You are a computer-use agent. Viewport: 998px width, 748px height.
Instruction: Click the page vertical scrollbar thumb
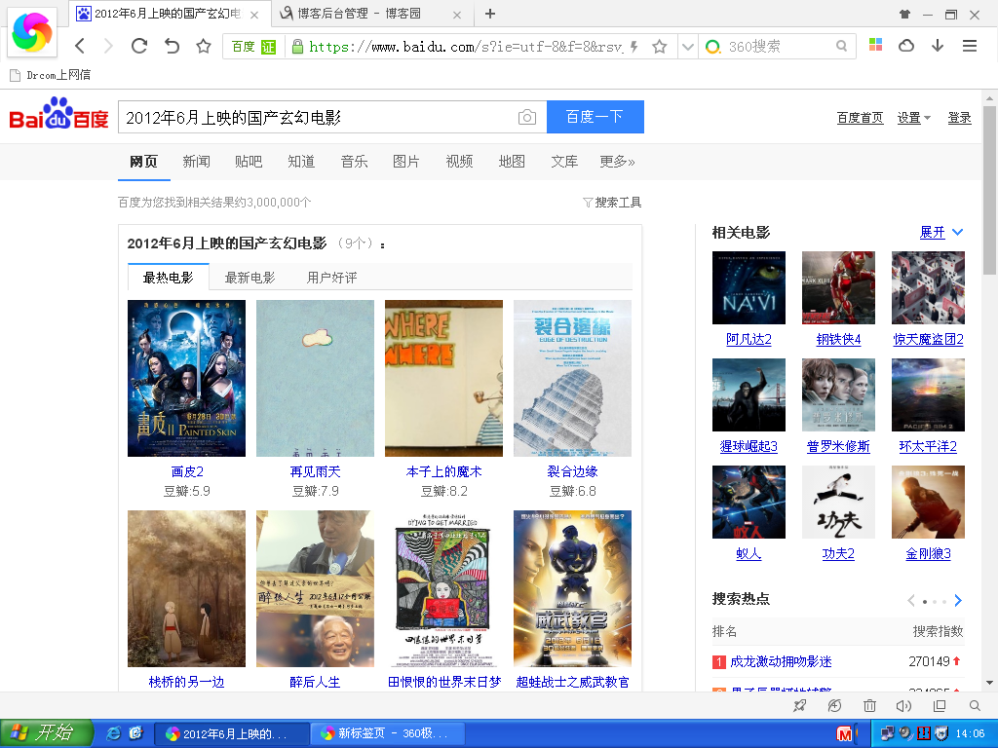pos(989,190)
